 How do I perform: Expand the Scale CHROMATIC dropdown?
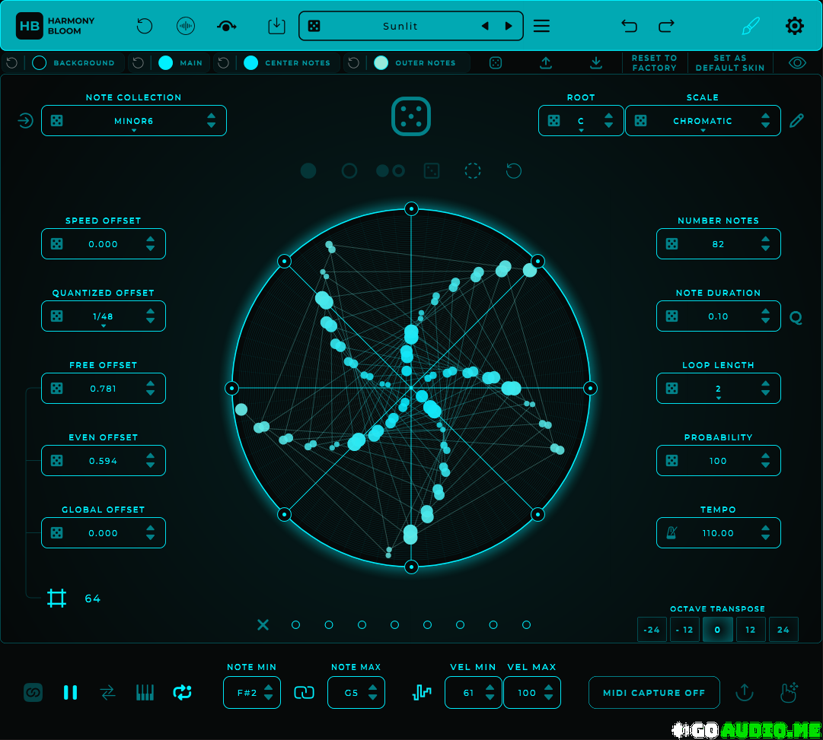coord(703,122)
